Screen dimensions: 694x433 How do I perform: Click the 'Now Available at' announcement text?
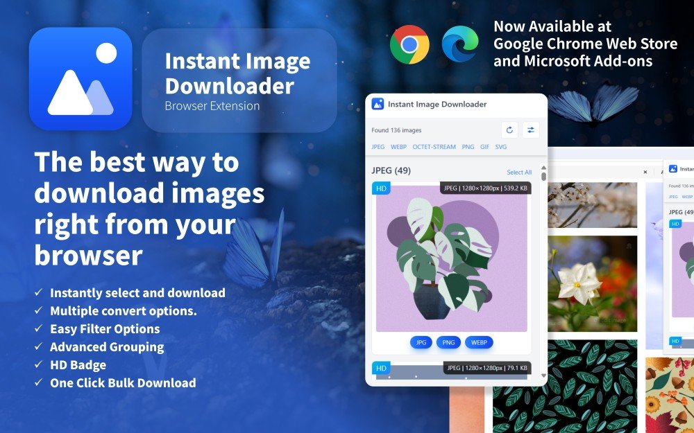[552, 26]
